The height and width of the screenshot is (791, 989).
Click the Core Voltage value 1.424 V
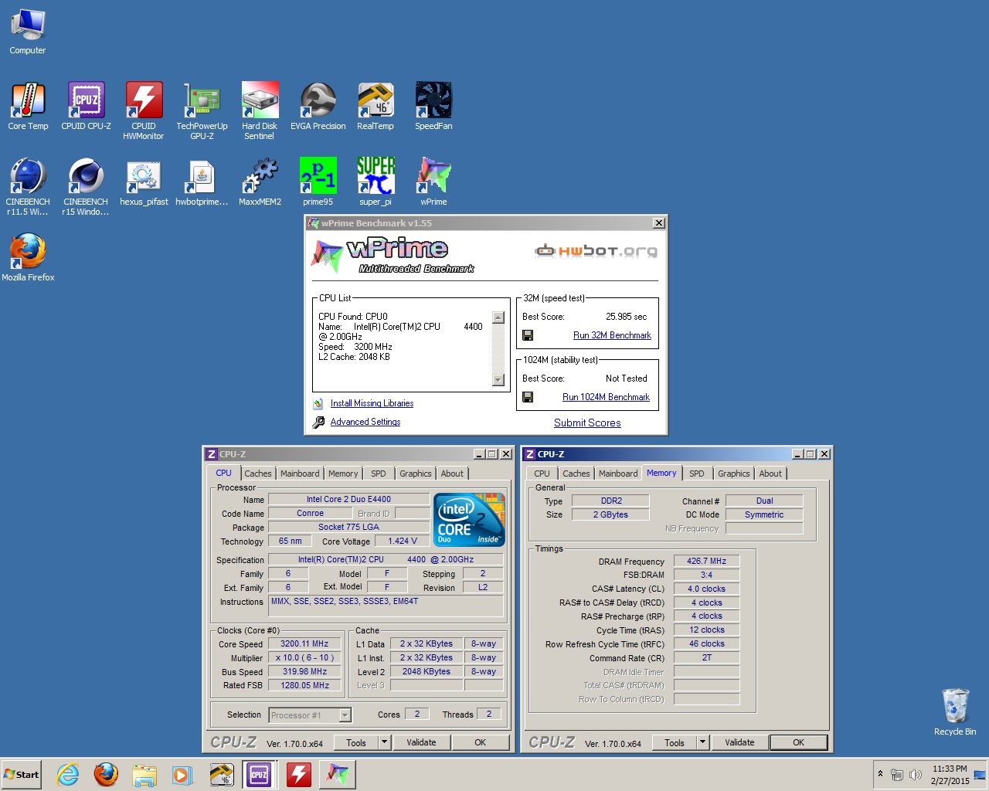pos(403,541)
